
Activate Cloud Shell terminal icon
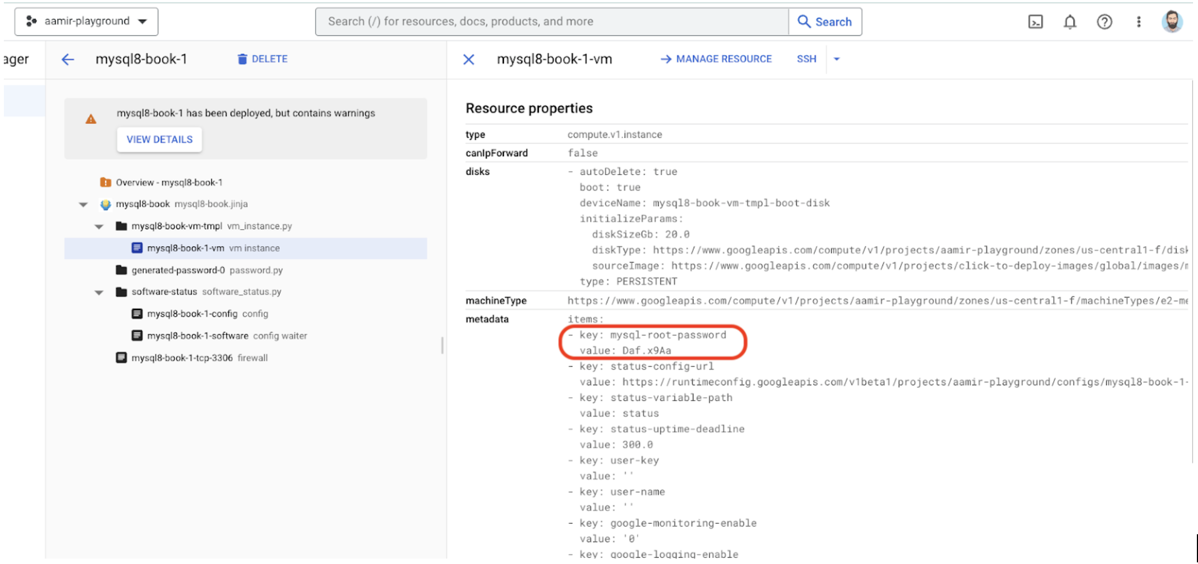(x=1036, y=22)
